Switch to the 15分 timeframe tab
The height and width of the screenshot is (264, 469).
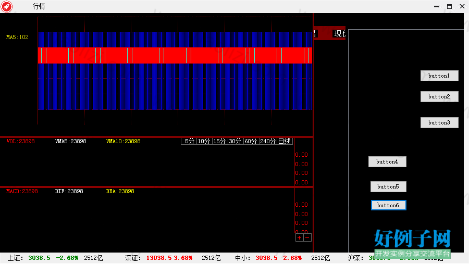pos(219,141)
